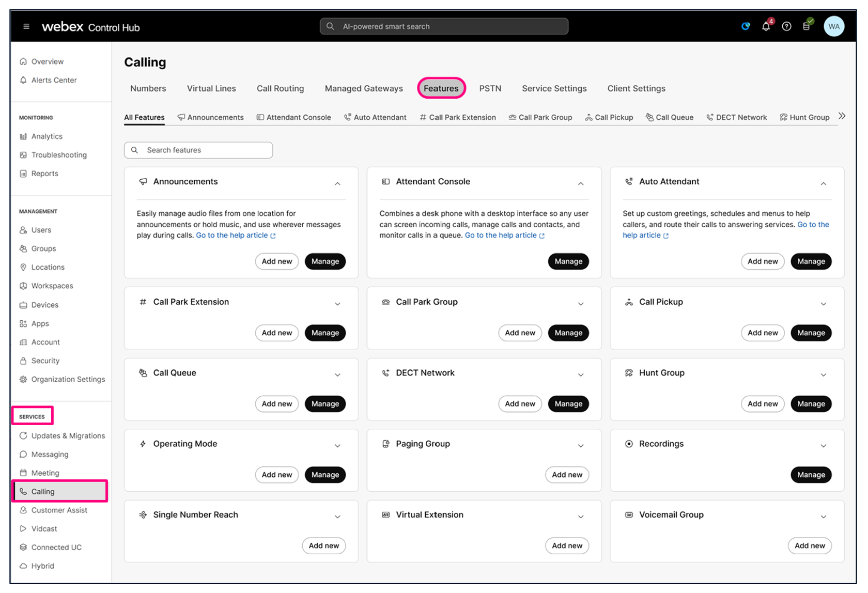
Task: Click the Call Park Extension hash icon
Action: coord(143,302)
